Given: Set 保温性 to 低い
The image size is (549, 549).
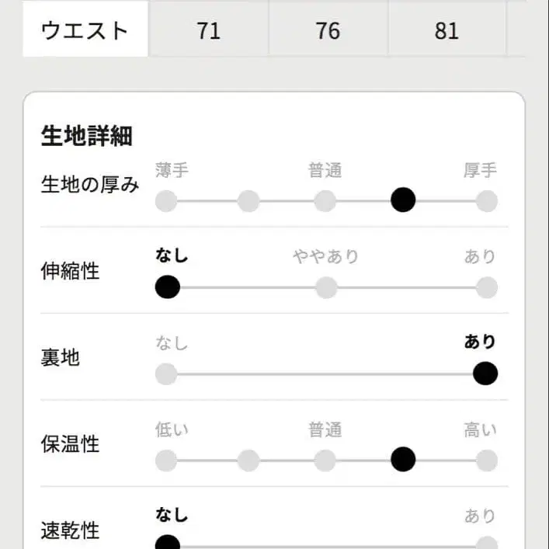Looking at the screenshot, I should click(166, 460).
